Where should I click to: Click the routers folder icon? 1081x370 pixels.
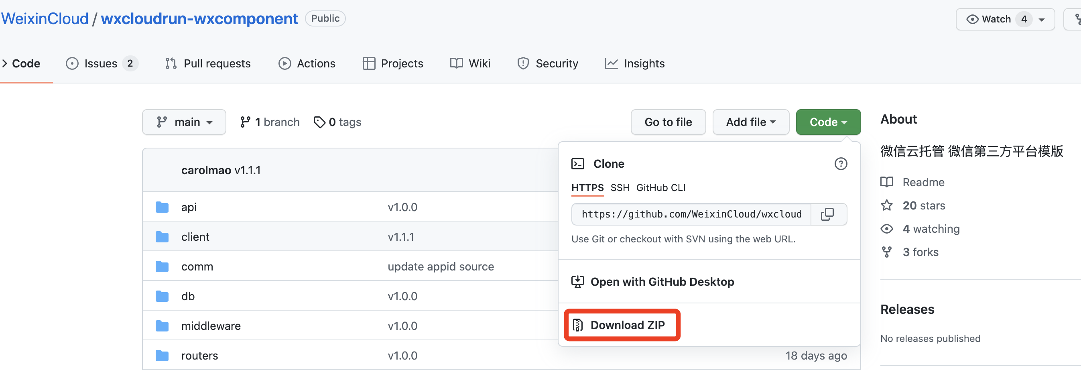pyautogui.click(x=162, y=356)
